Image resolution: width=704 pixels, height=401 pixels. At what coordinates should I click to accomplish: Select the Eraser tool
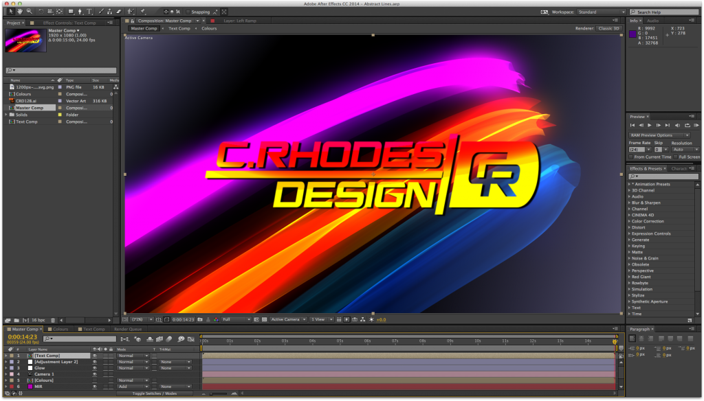(119, 12)
